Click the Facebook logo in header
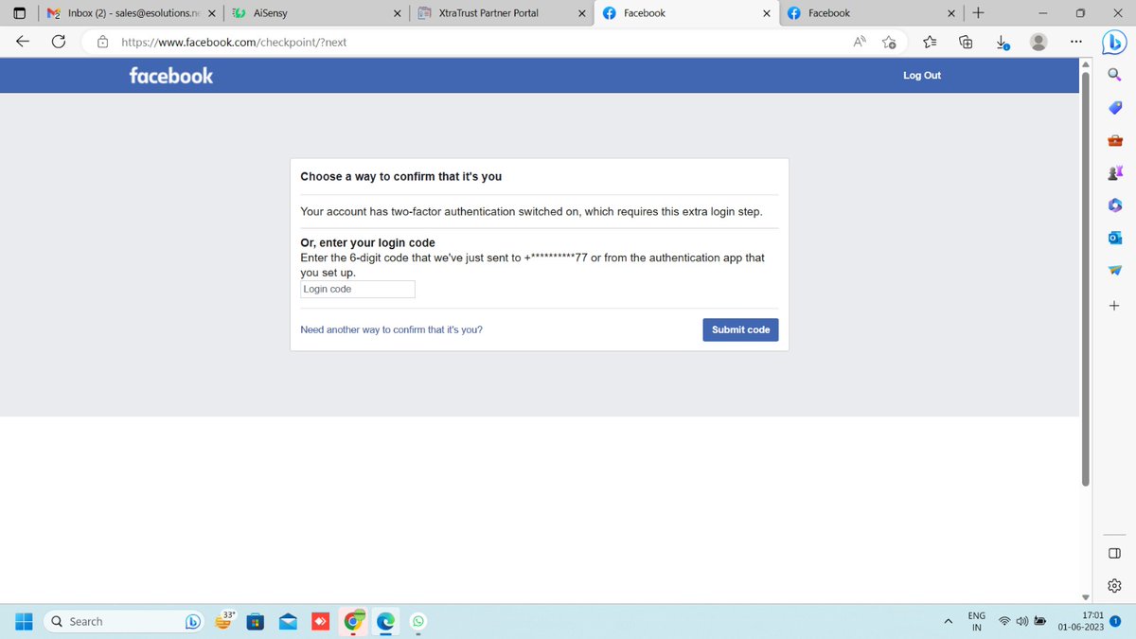 [x=171, y=76]
